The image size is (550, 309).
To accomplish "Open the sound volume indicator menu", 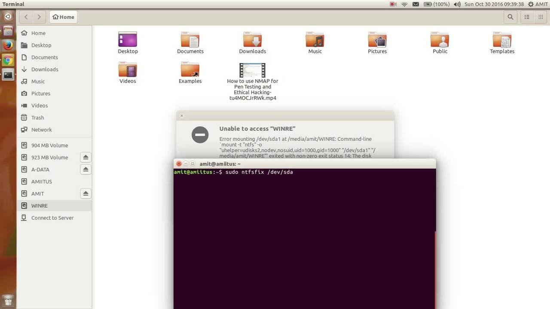I will (x=457, y=4).
